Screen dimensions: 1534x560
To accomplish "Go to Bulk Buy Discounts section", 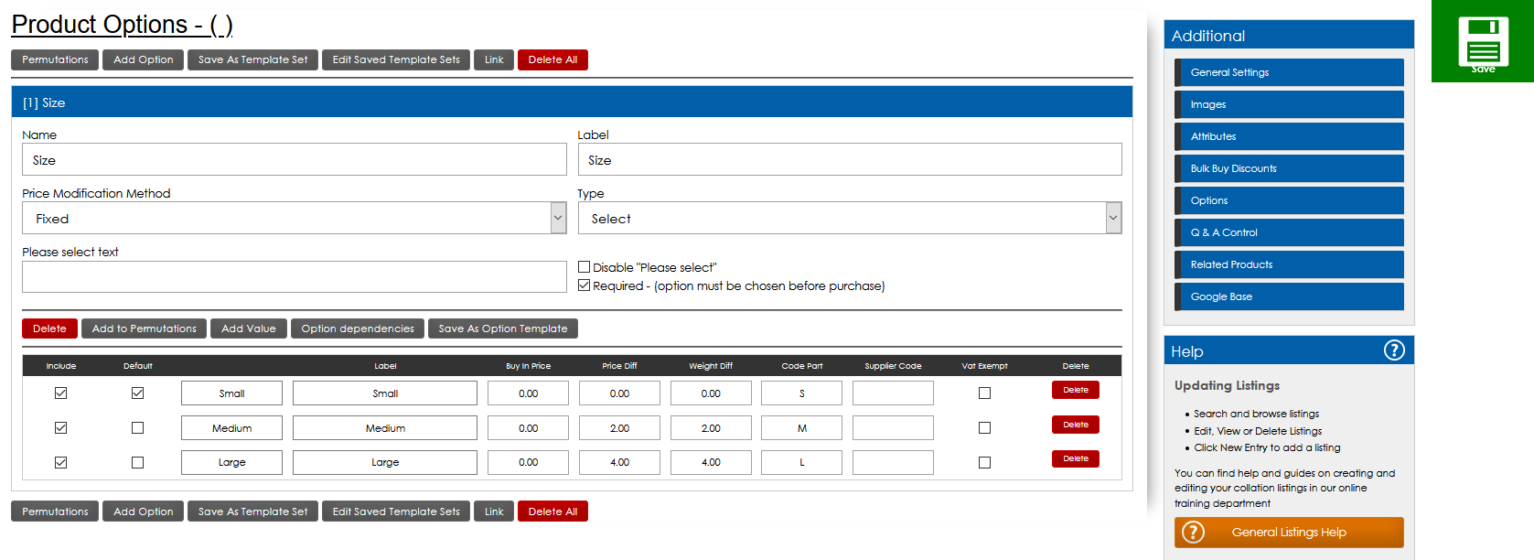I will (x=1289, y=168).
